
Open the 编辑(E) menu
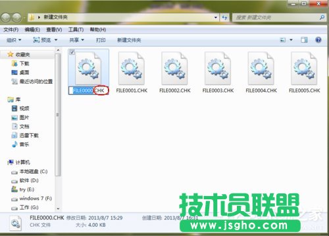[32, 29]
